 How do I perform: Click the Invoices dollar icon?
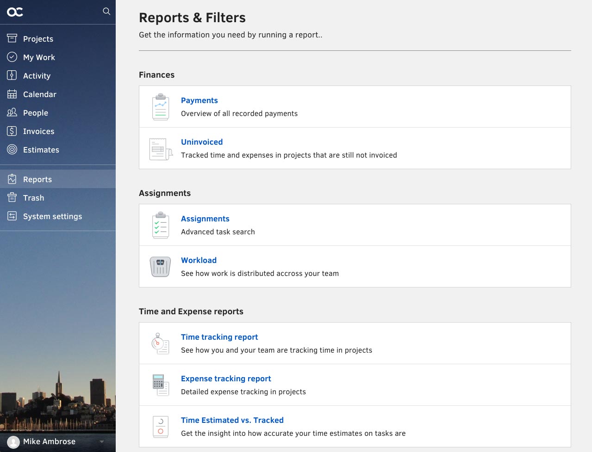tap(12, 131)
